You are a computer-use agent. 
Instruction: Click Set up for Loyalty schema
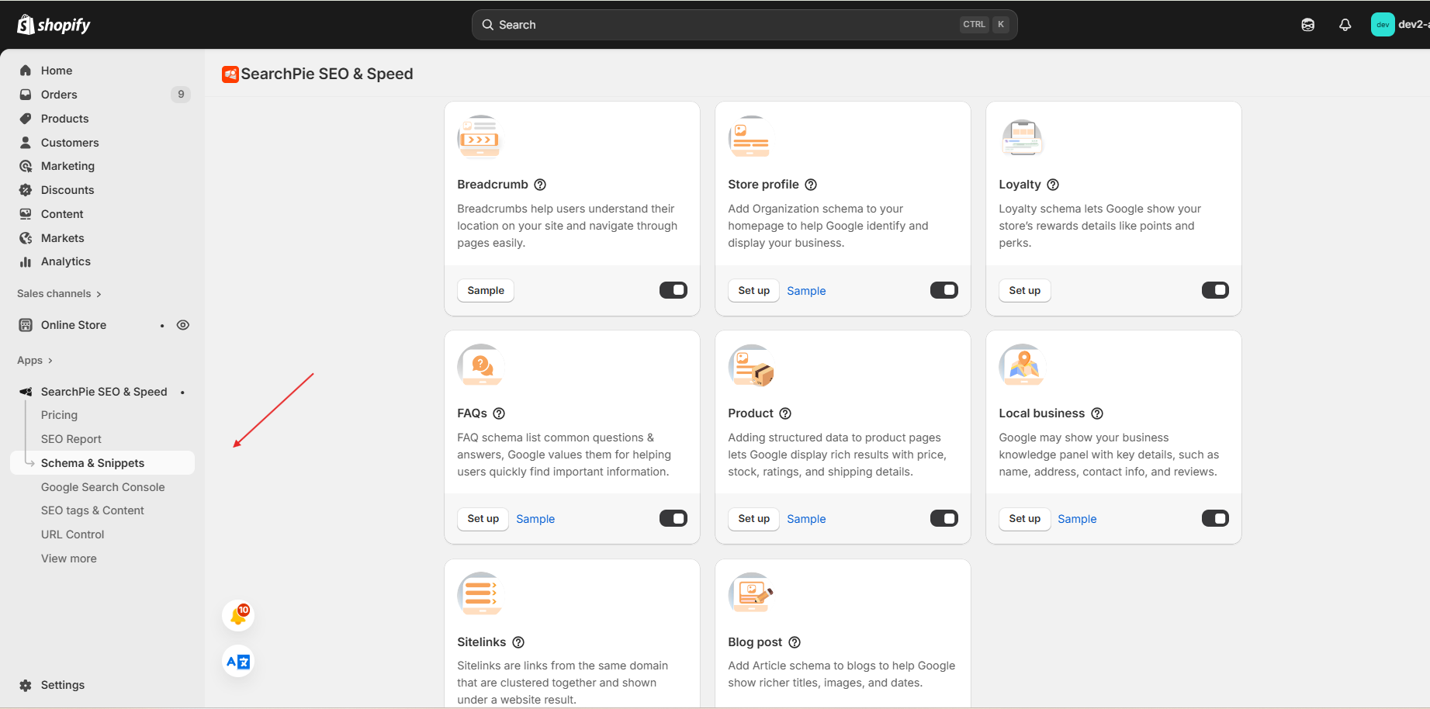[1024, 290]
